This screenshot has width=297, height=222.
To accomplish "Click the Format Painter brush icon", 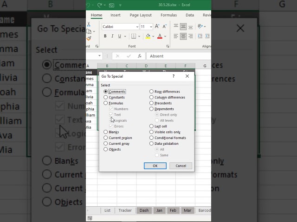I will click(x=89, y=38).
